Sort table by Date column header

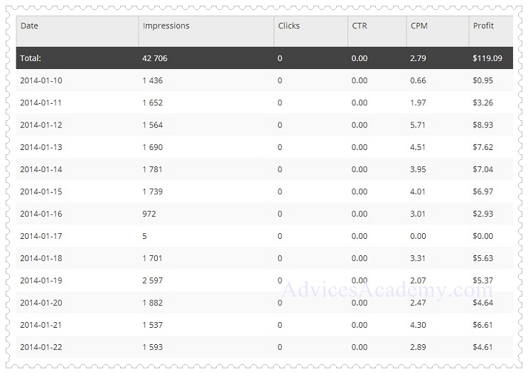click(29, 26)
